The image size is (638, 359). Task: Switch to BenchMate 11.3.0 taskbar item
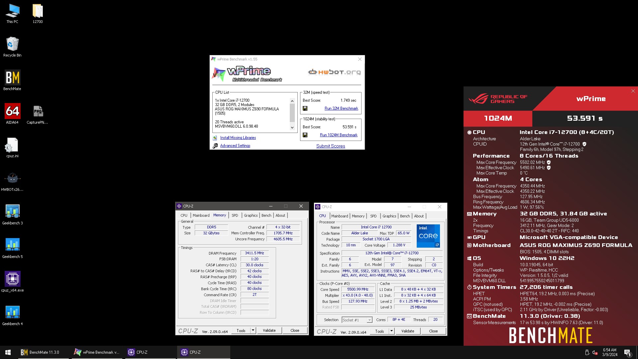43,352
